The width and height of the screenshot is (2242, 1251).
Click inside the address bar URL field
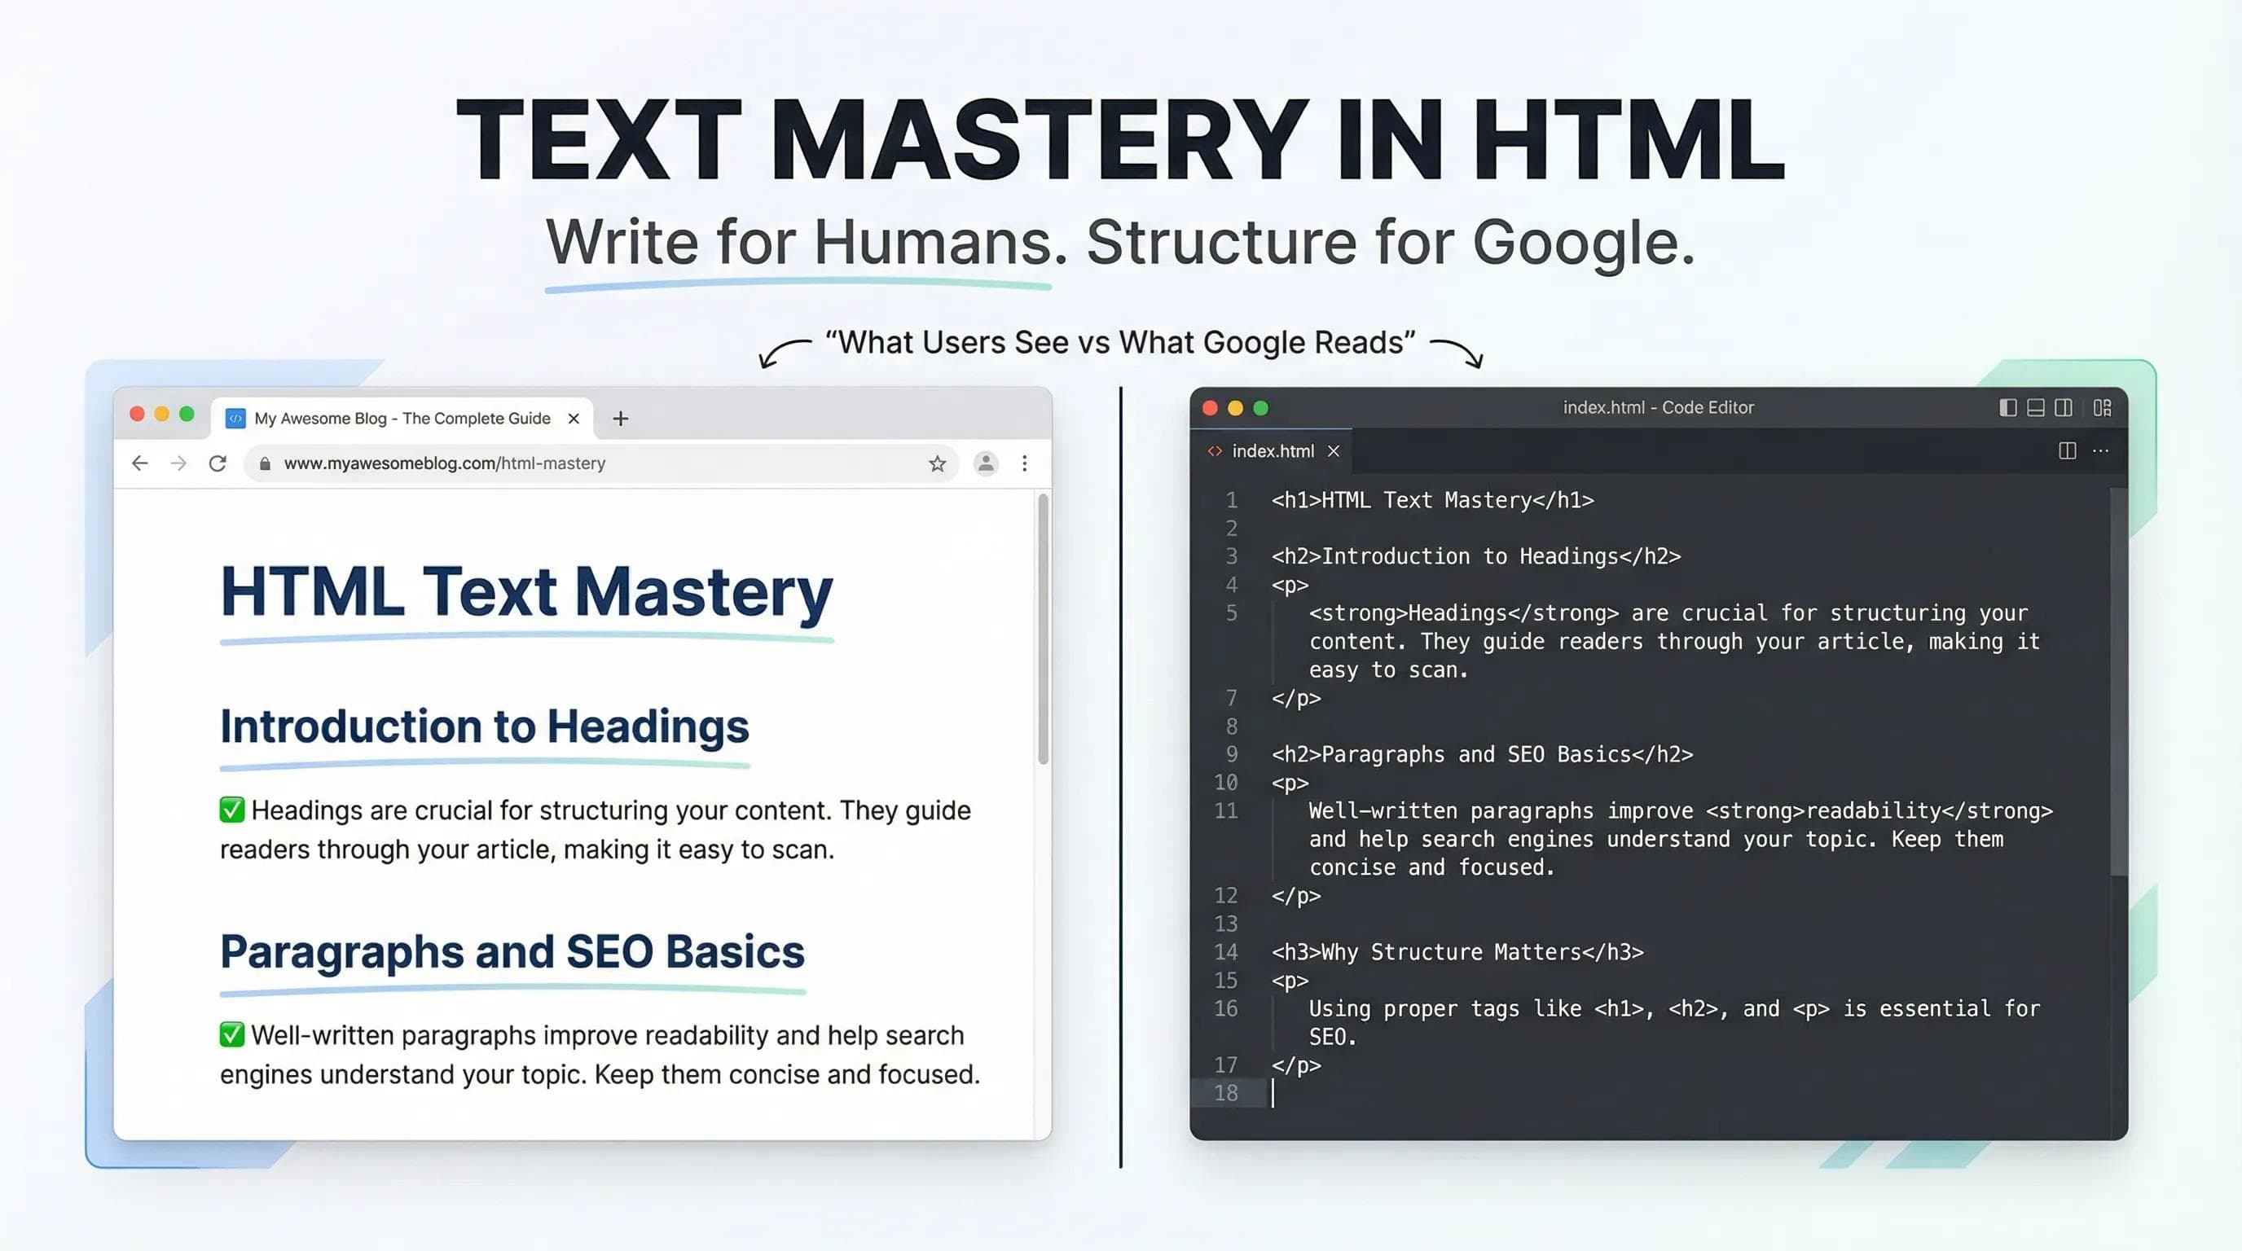pos(444,463)
